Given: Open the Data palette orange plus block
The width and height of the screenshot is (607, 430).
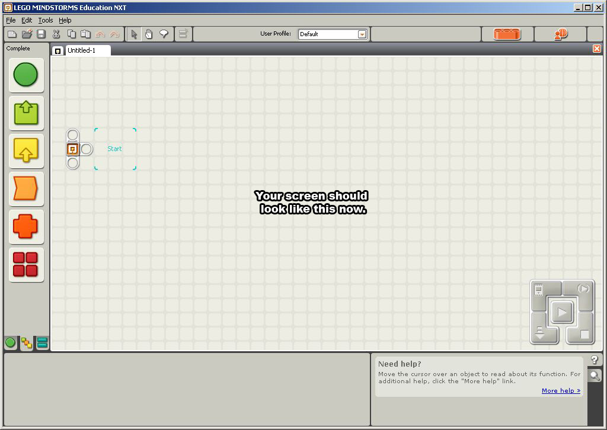Looking at the screenshot, I should [26, 227].
